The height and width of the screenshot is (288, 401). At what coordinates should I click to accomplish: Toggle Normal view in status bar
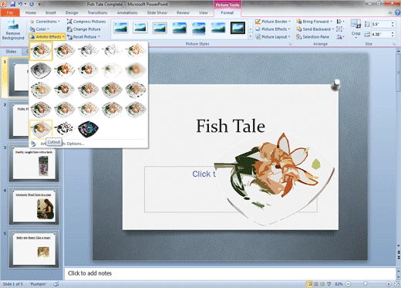(310, 284)
